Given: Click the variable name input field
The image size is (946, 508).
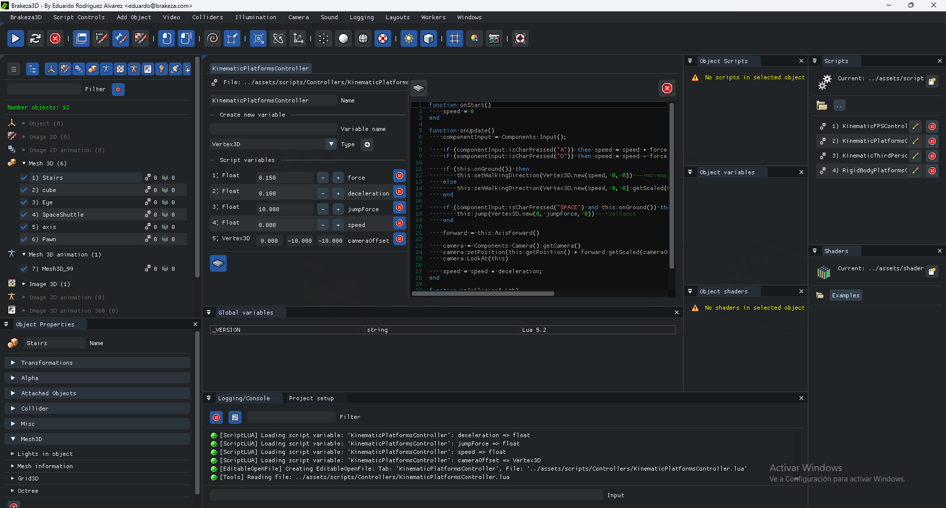Looking at the screenshot, I should (273, 129).
